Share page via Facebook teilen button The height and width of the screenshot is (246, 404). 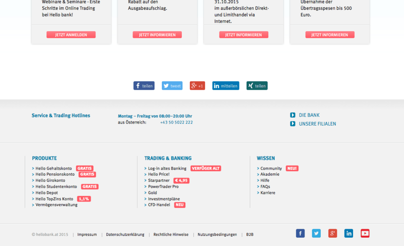(x=144, y=85)
